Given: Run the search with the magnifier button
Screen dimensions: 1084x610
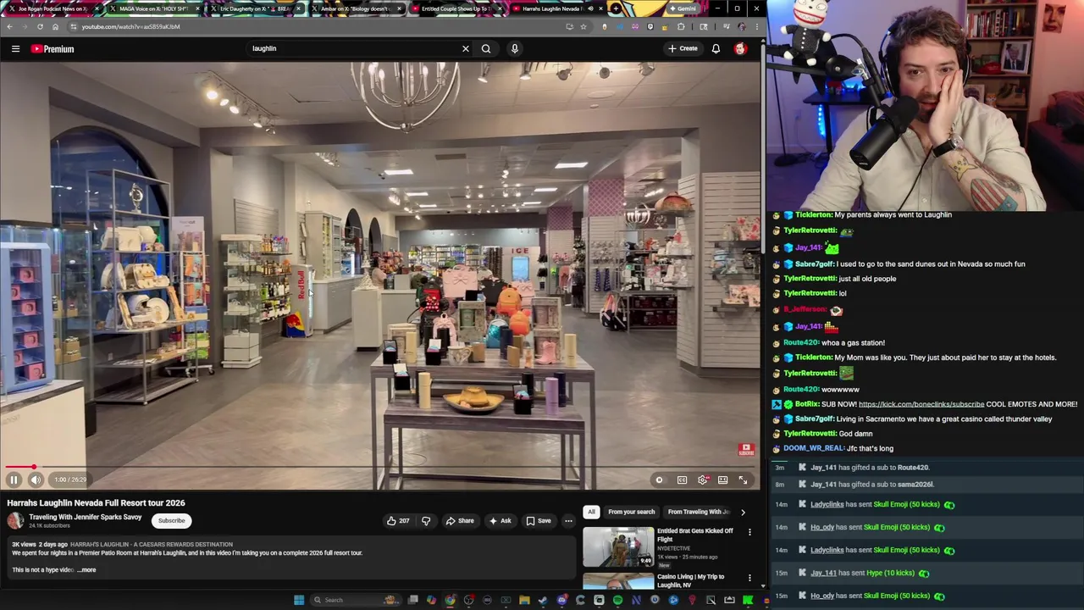Looking at the screenshot, I should tap(486, 48).
